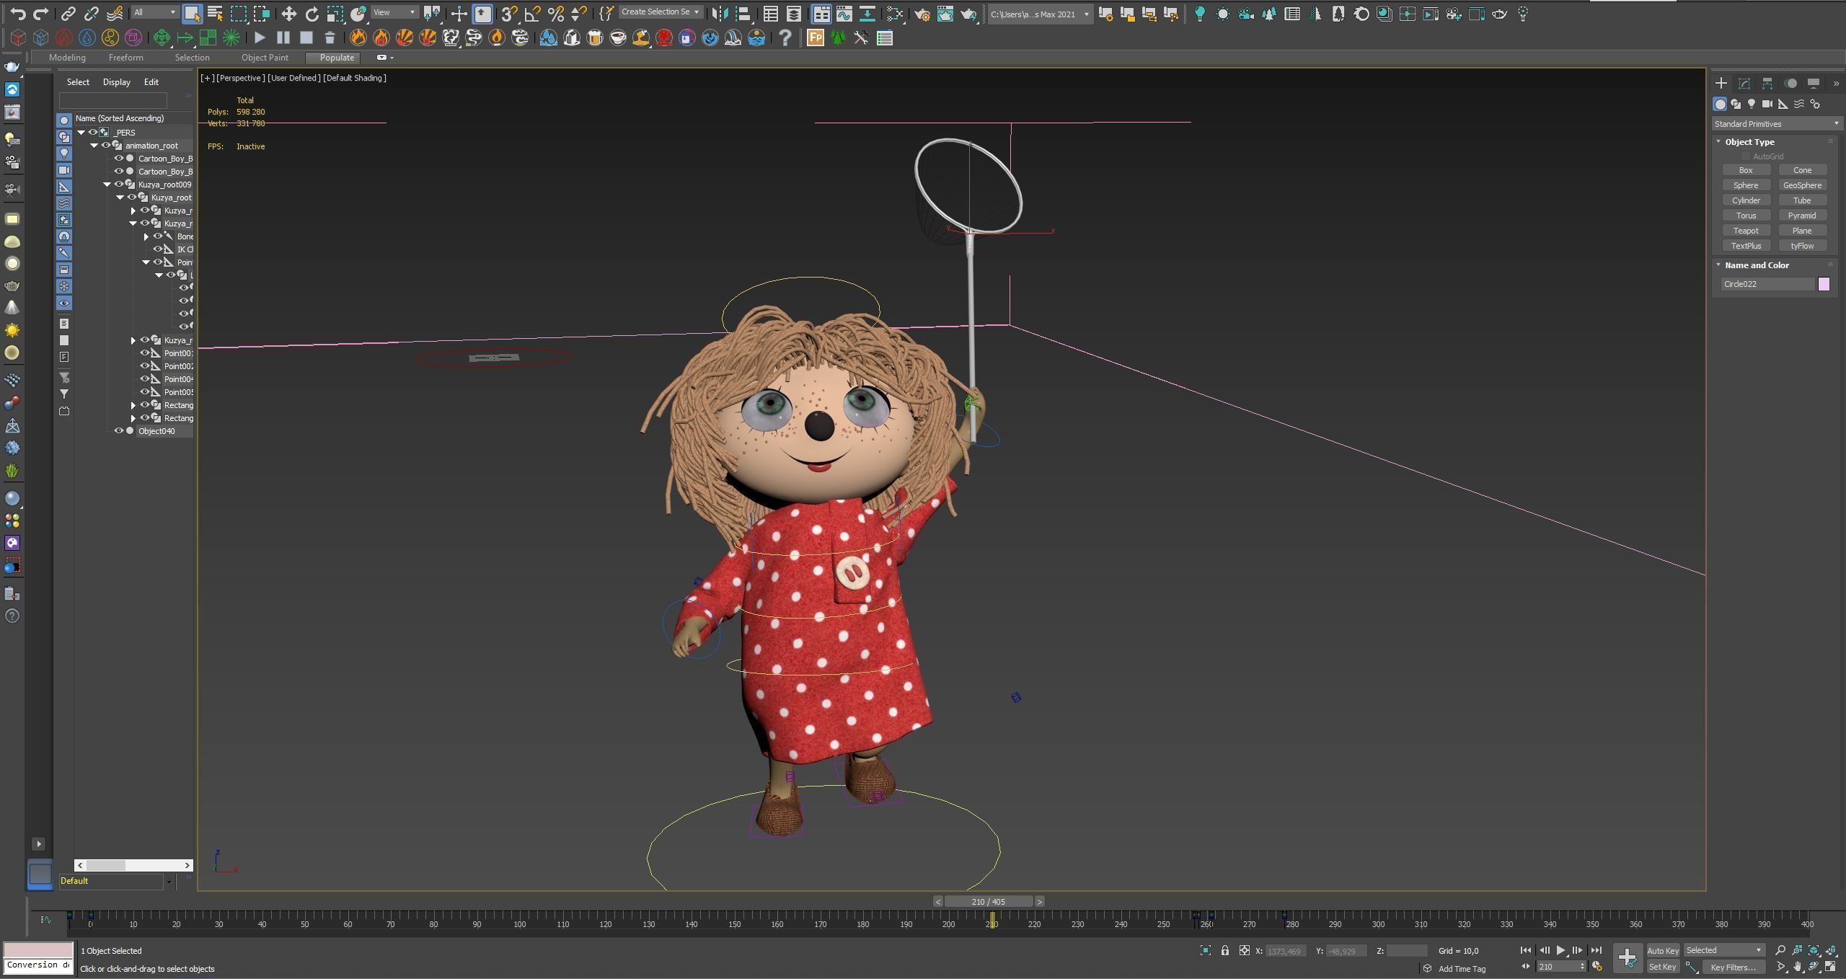The height and width of the screenshot is (979, 1846).
Task: Activate the Select and Link tool
Action: coord(68,13)
